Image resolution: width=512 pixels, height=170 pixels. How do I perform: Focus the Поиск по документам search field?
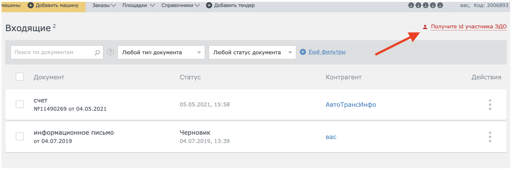point(52,53)
